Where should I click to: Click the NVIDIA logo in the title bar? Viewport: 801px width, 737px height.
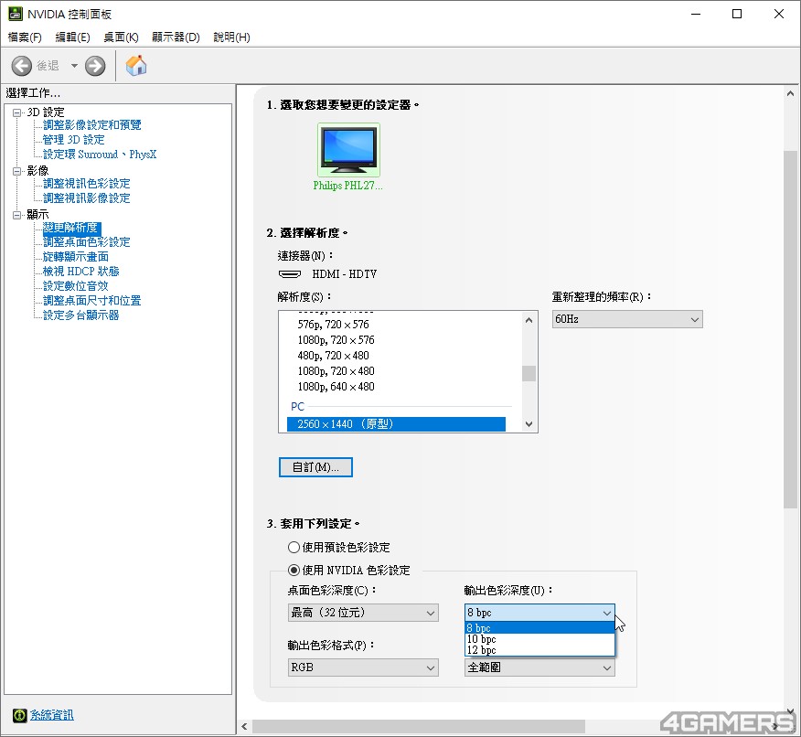pyautogui.click(x=16, y=14)
